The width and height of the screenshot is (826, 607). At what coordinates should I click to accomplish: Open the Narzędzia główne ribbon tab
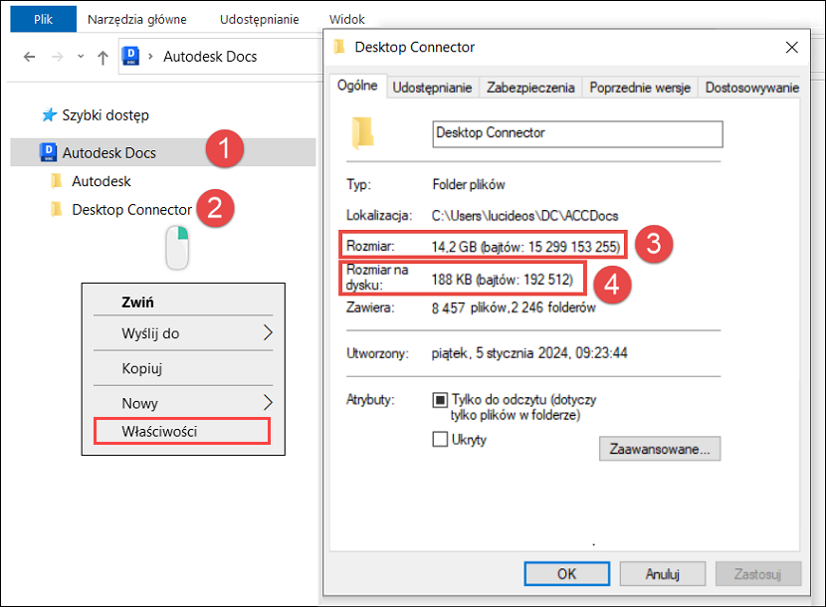(x=137, y=20)
